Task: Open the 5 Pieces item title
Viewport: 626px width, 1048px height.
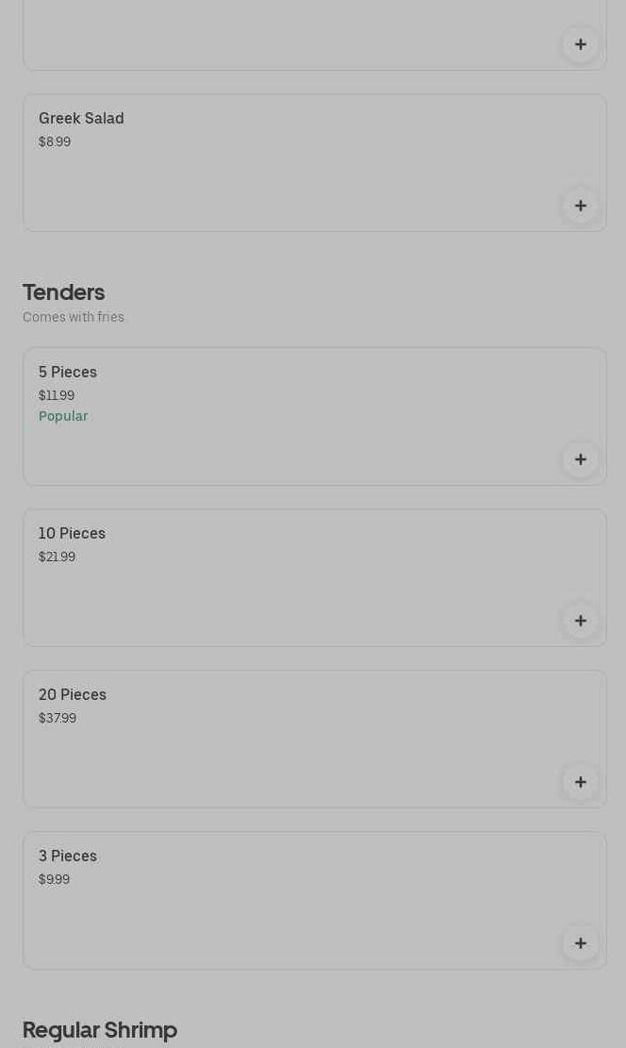Action: point(68,373)
